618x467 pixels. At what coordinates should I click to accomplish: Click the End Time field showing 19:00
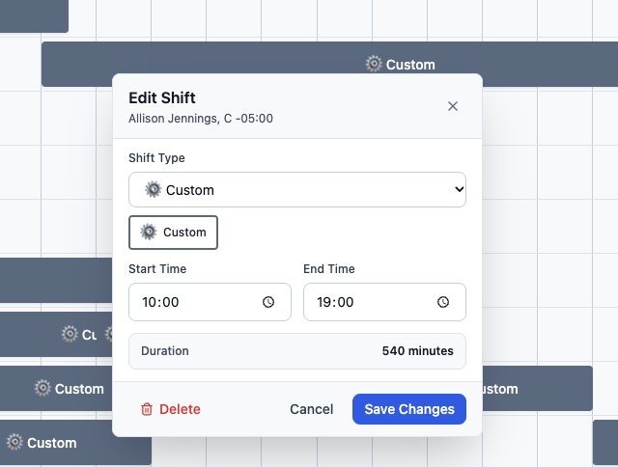coord(384,302)
